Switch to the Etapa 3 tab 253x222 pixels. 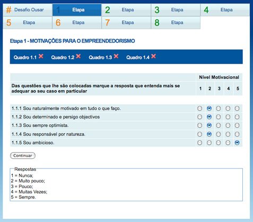176,10
